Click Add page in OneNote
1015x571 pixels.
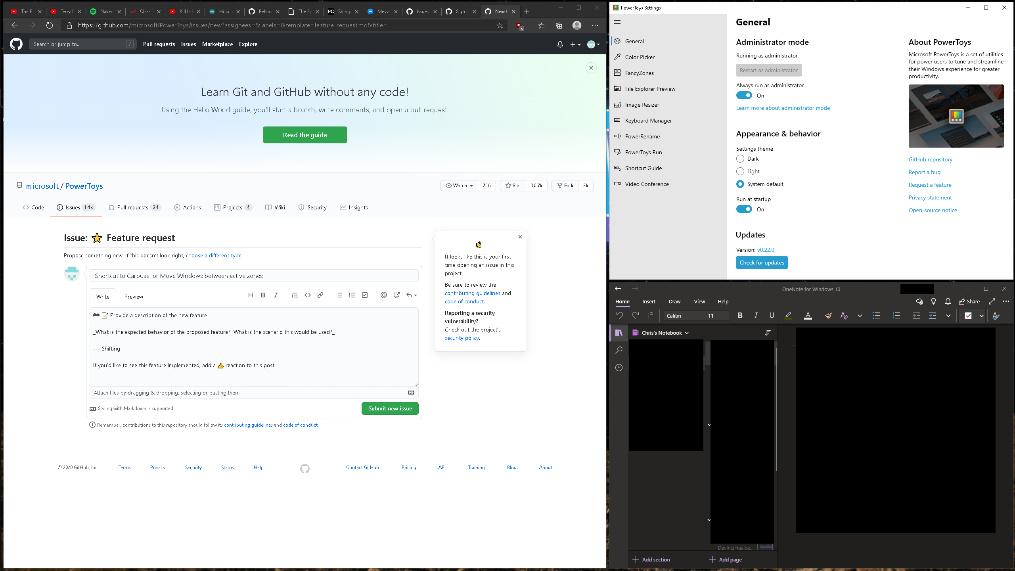[x=726, y=560]
